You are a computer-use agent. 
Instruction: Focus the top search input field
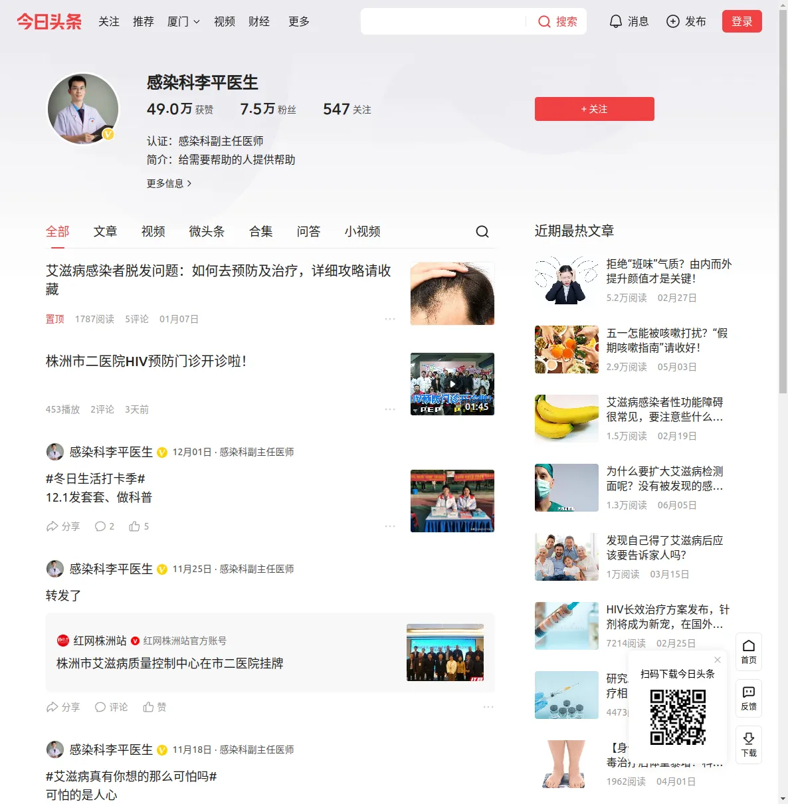pos(443,21)
